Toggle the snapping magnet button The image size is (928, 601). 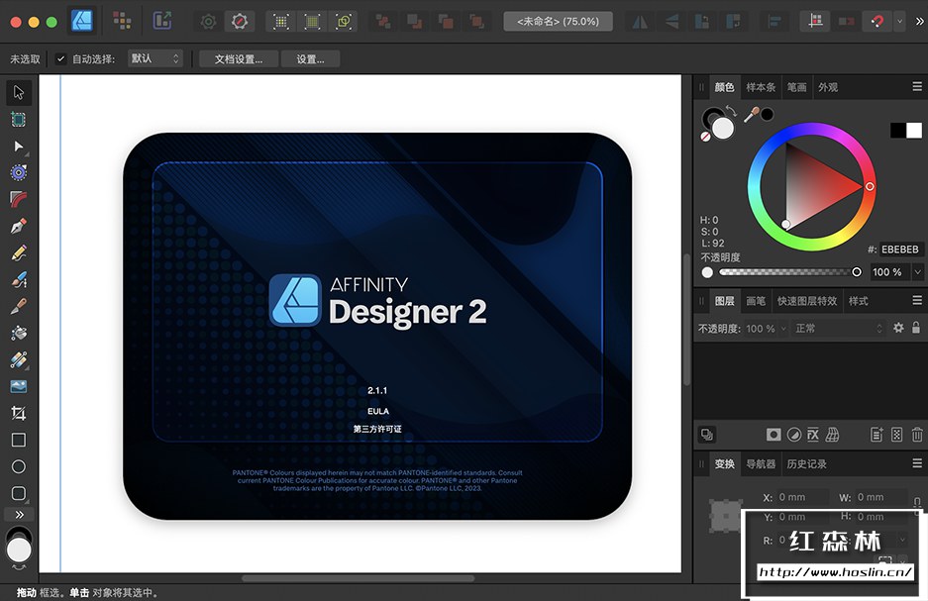click(876, 21)
